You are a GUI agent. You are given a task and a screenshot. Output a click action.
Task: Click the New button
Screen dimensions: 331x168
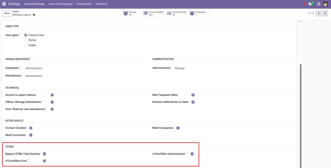[x=7, y=13]
